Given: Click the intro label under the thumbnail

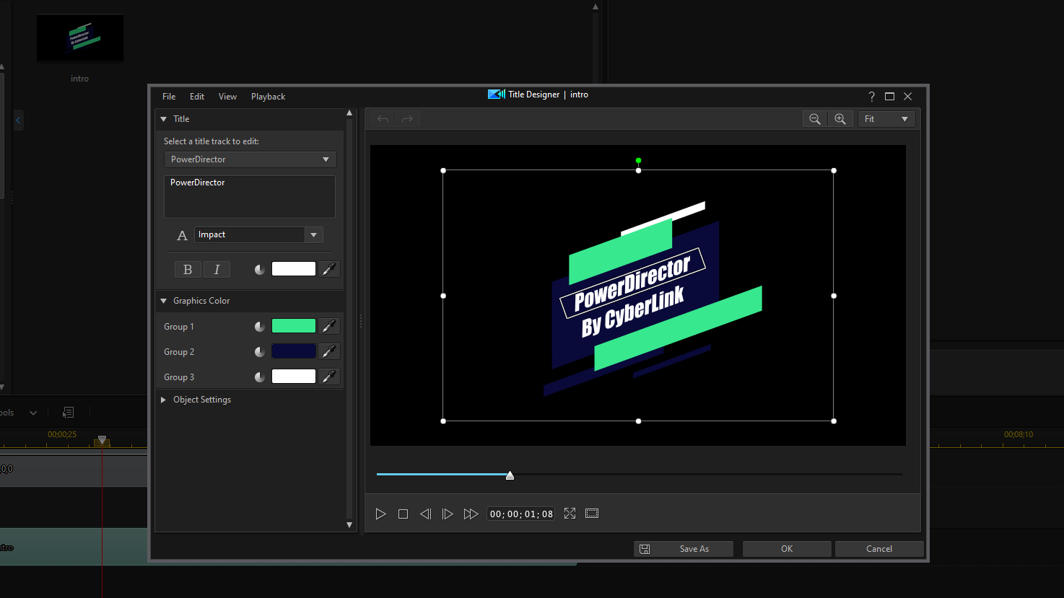Looking at the screenshot, I should 80,79.
